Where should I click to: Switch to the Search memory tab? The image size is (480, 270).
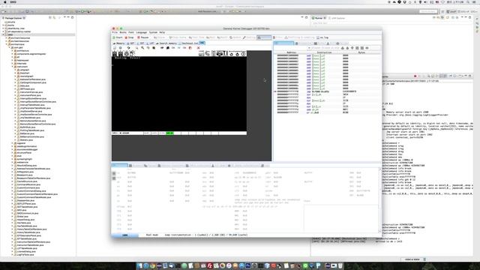(x=166, y=43)
